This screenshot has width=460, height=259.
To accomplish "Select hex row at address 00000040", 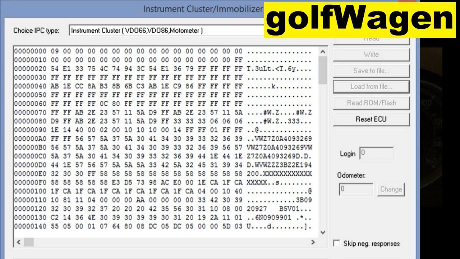I will (x=163, y=86).
